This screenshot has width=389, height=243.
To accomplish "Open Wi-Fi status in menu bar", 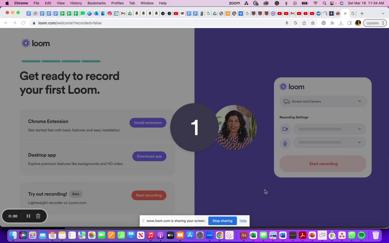I will tap(315, 3).
